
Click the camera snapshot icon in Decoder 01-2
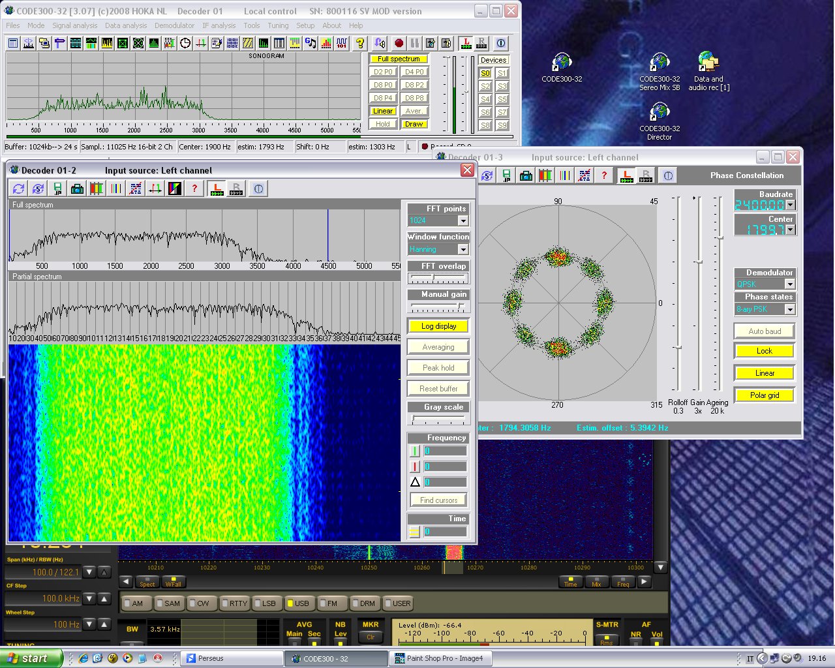[77, 189]
